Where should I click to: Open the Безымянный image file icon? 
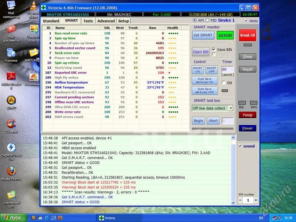(33, 80)
